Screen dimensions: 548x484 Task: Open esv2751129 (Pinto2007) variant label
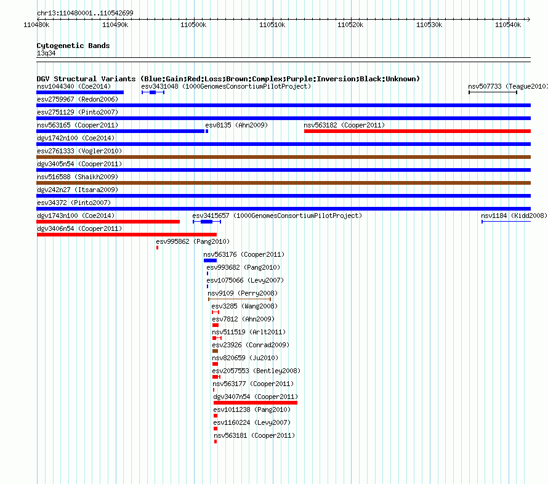(78, 113)
